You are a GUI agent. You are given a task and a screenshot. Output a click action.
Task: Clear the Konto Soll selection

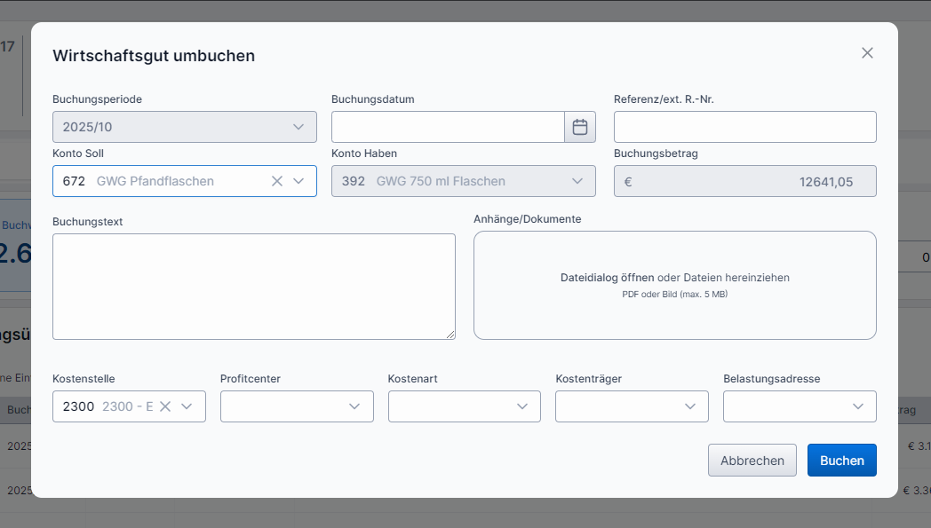[277, 181]
